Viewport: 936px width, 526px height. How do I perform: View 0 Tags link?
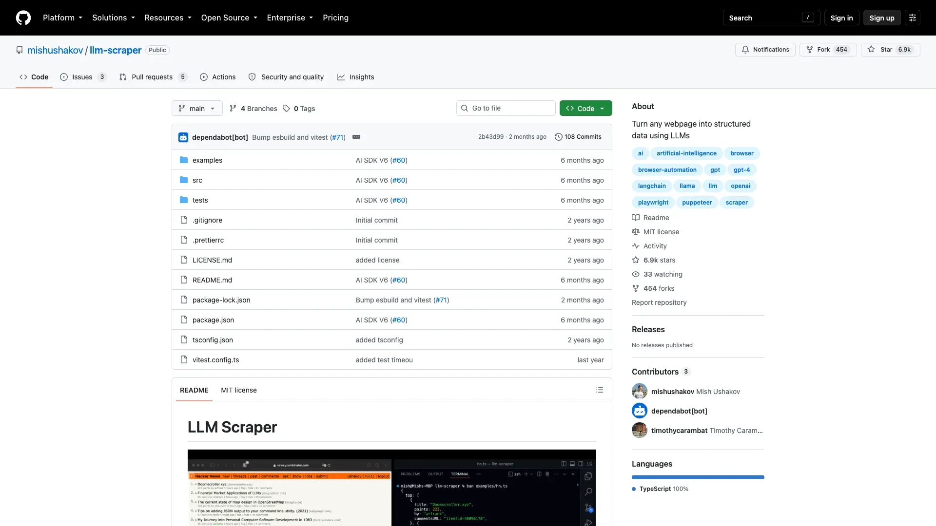click(299, 109)
